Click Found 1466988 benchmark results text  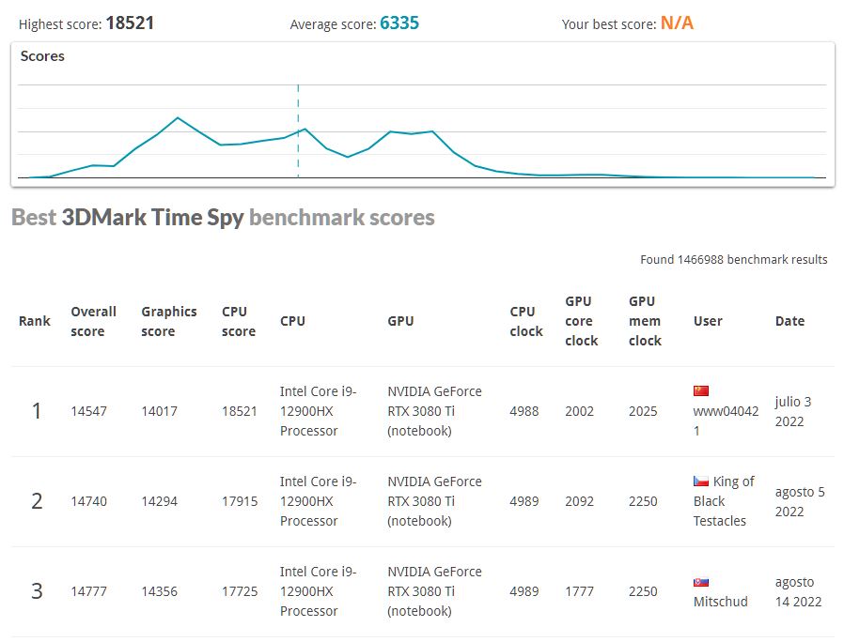[734, 260]
